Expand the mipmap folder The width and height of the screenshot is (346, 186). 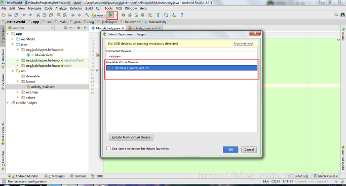click(x=18, y=92)
